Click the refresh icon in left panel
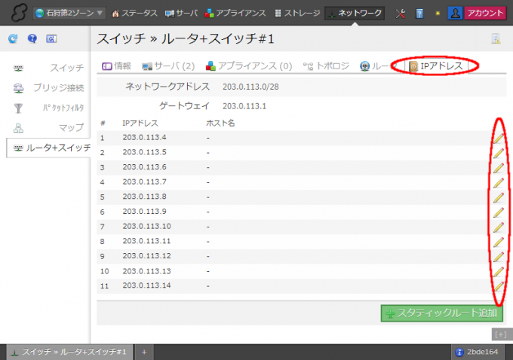The image size is (513, 360). click(x=13, y=38)
